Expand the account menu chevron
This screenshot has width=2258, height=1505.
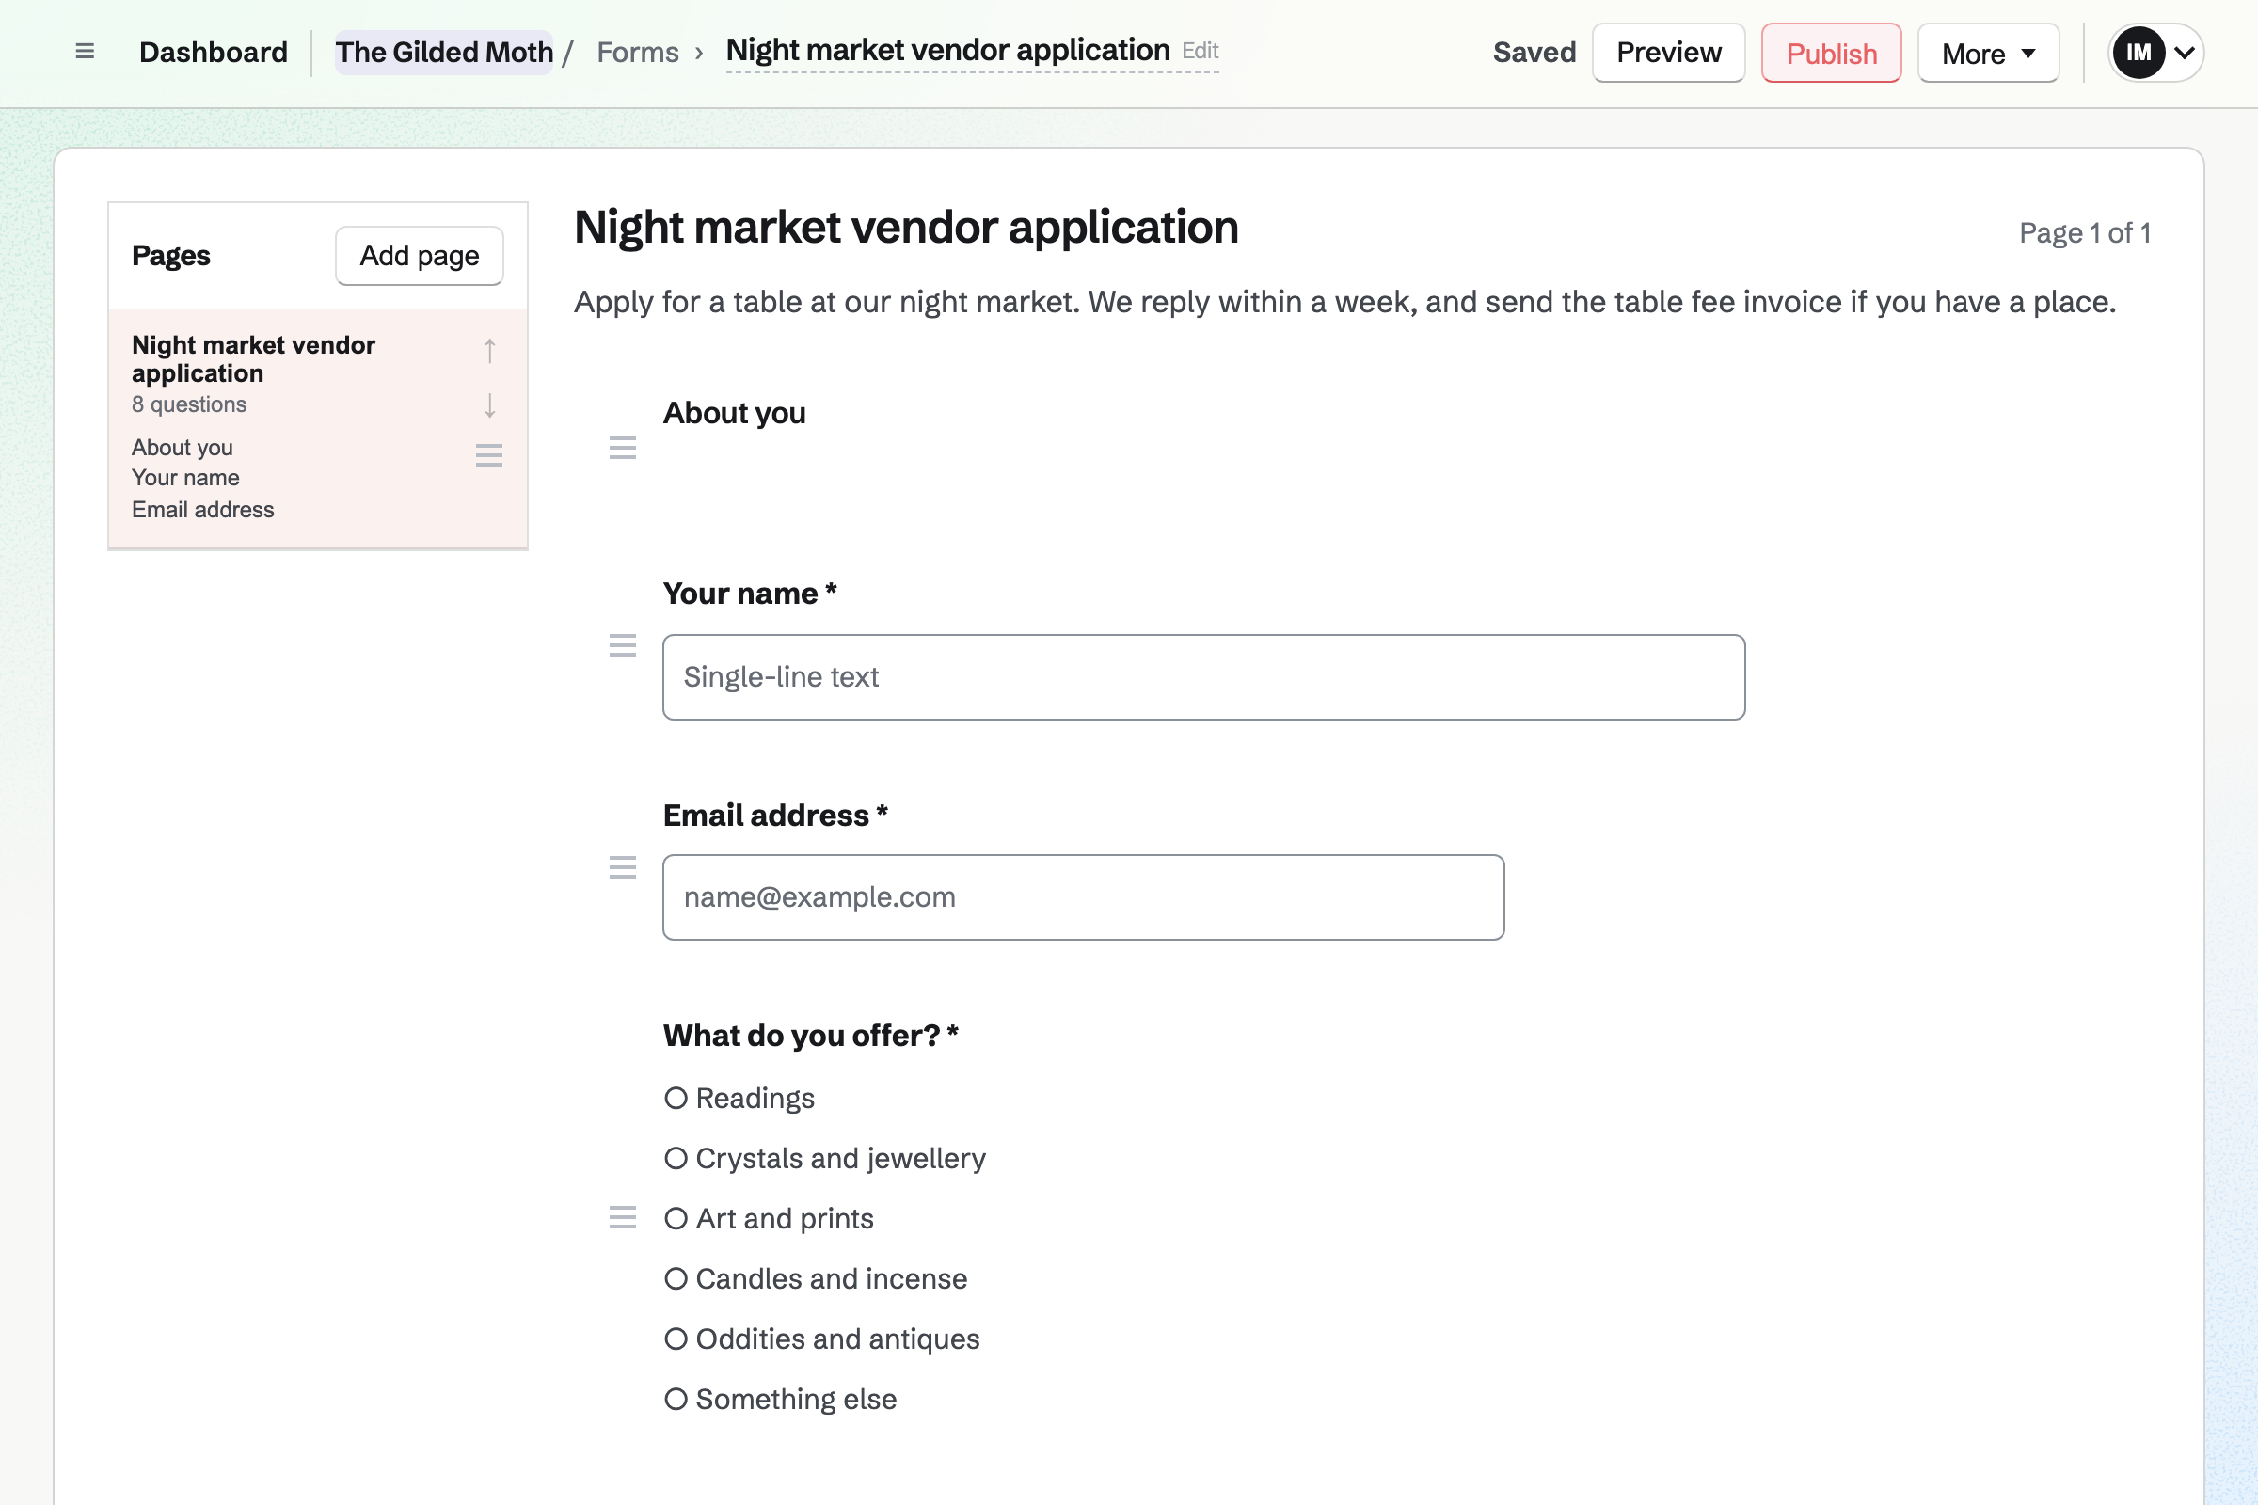[x=2184, y=53]
